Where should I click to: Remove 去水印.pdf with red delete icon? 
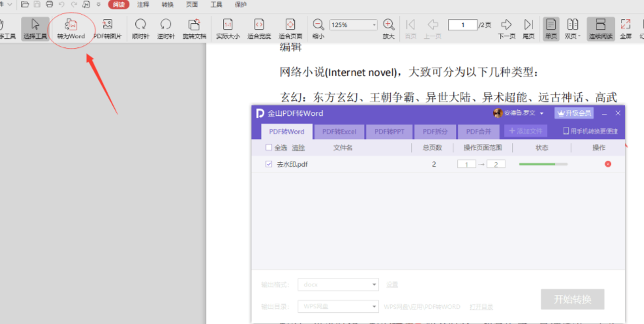(x=608, y=164)
